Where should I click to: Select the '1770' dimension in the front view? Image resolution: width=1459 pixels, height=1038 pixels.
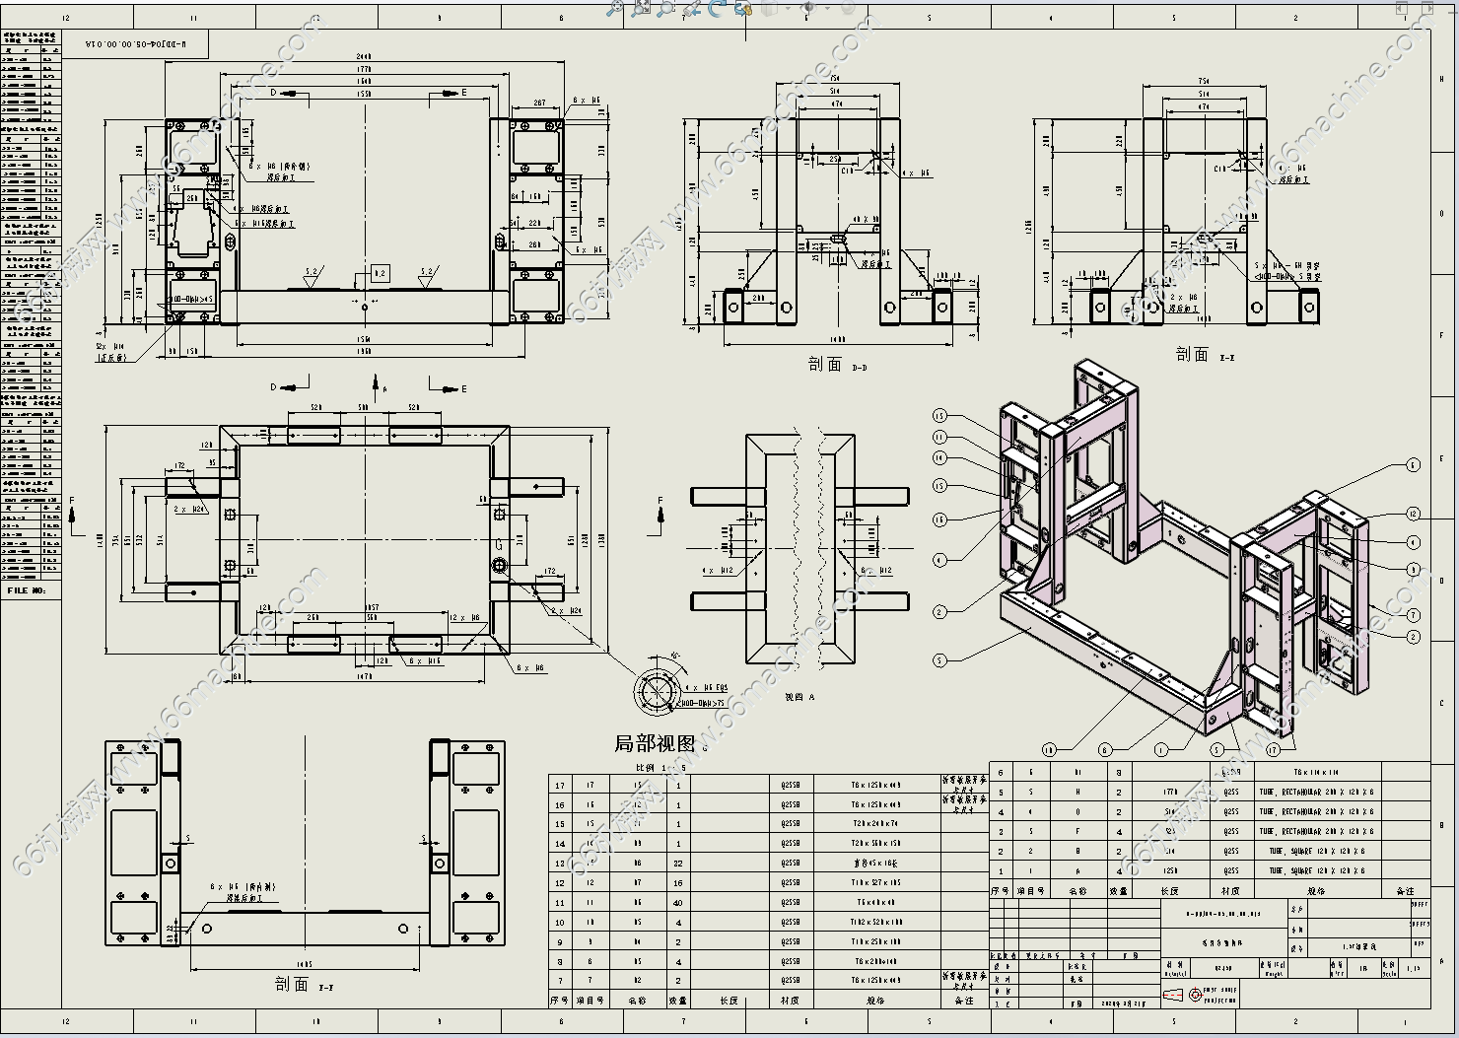click(x=364, y=69)
